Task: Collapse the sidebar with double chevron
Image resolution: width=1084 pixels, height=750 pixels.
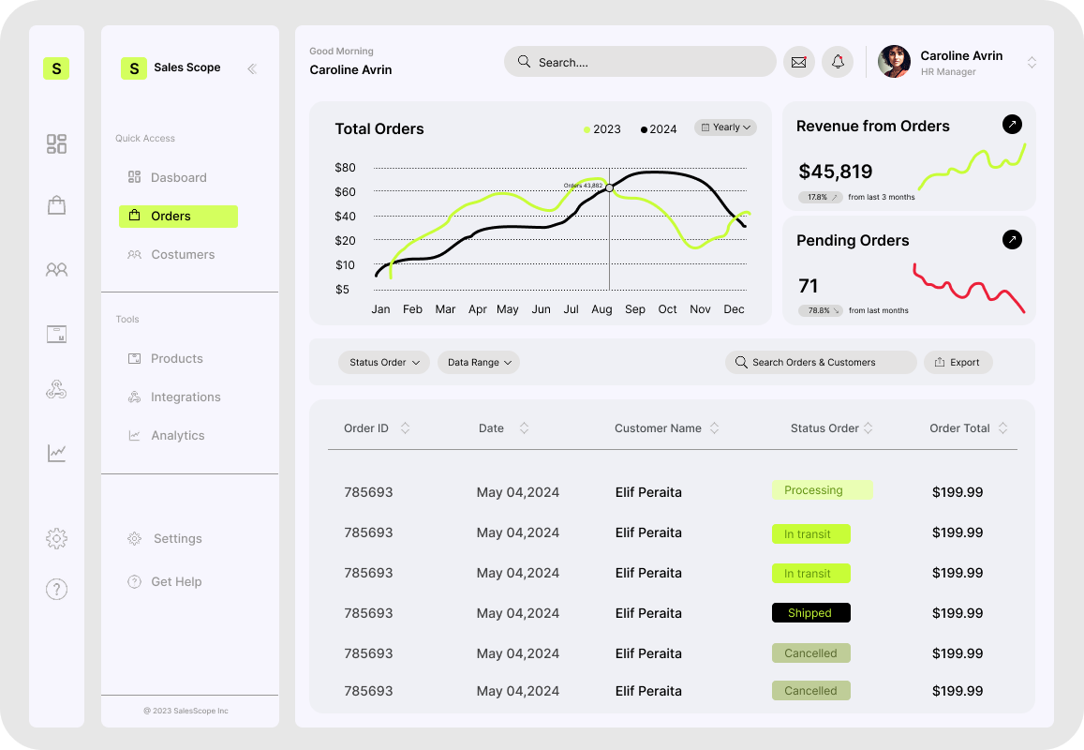Action: 252,68
